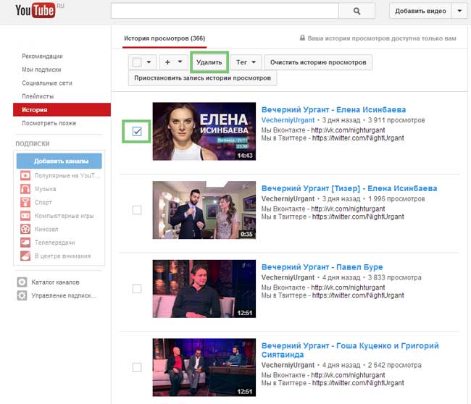Expand the select-all checkbox dropdown arrow

pos(149,62)
